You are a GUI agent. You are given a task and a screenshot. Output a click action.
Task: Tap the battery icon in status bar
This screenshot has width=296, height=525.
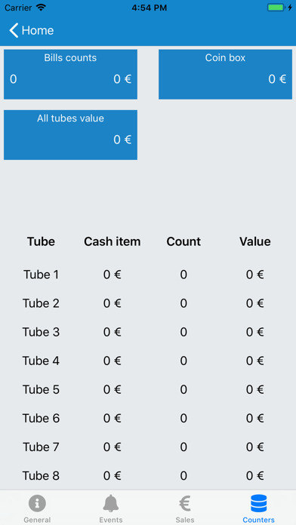(x=276, y=8)
